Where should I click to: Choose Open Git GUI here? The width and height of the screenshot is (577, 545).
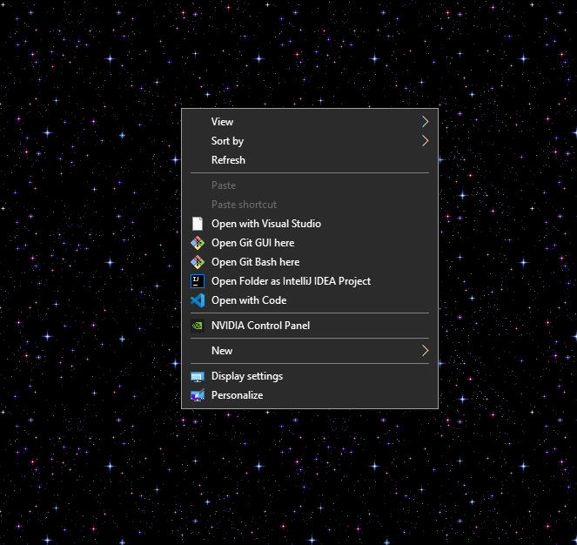click(x=310, y=243)
